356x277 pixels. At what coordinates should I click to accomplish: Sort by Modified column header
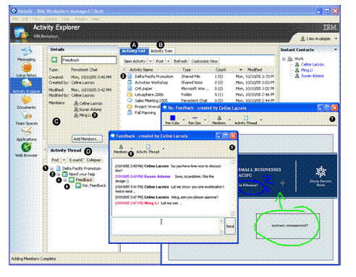click(x=255, y=70)
